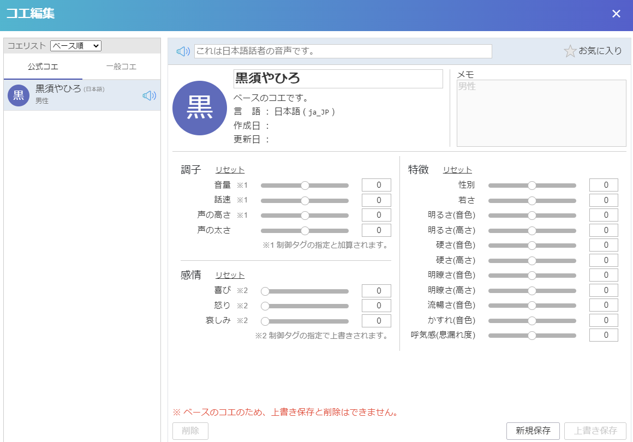Screen dimensions: 633x442
Task: Click the 性別 slider handle
Action: point(532,186)
